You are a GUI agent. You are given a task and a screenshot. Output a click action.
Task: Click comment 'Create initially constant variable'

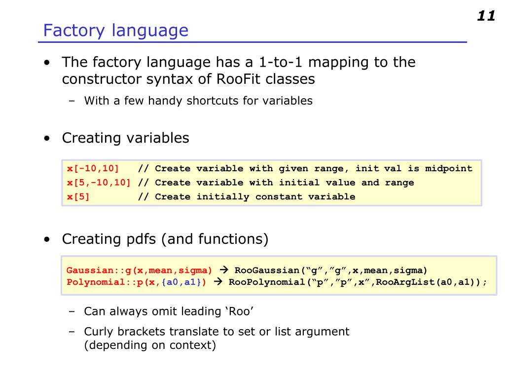point(255,196)
